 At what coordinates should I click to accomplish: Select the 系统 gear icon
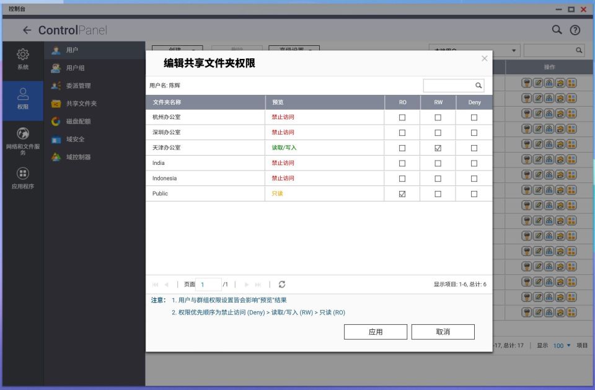pos(23,55)
